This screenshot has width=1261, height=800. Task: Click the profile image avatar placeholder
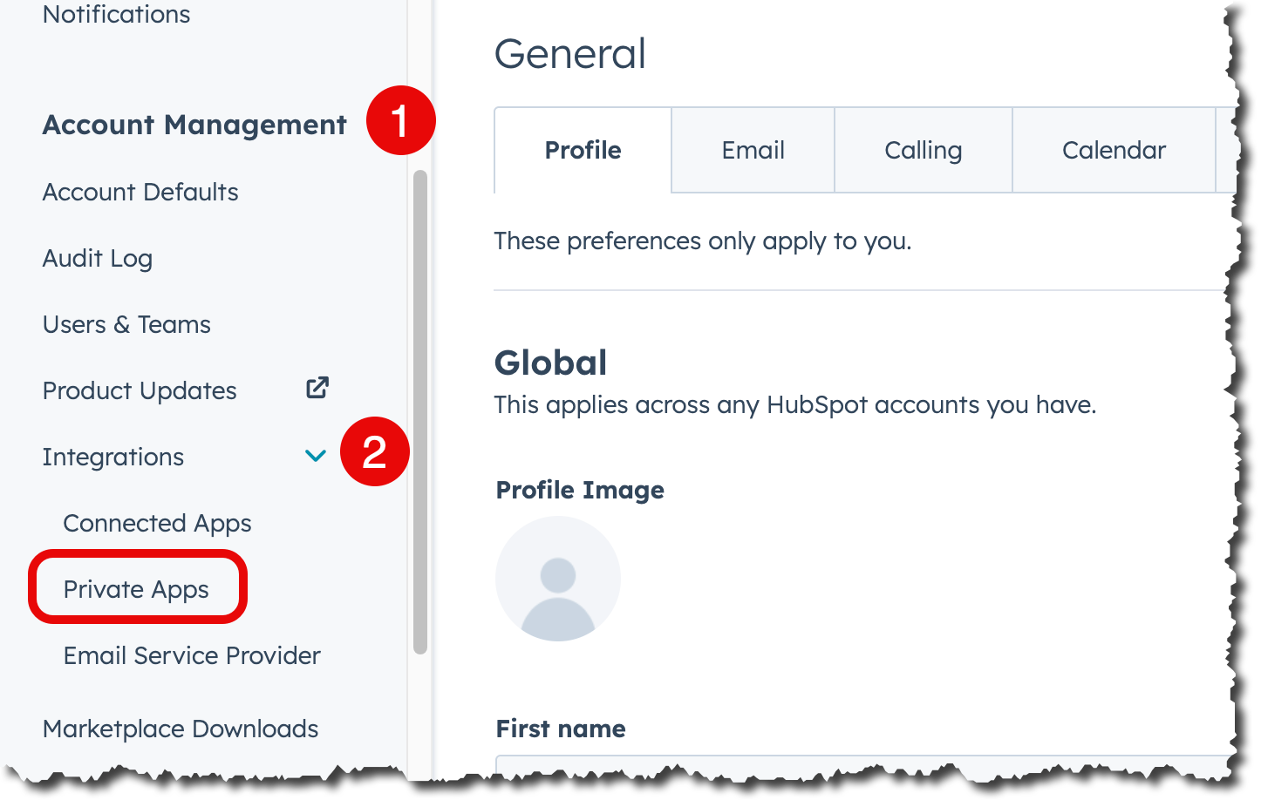pyautogui.click(x=558, y=579)
